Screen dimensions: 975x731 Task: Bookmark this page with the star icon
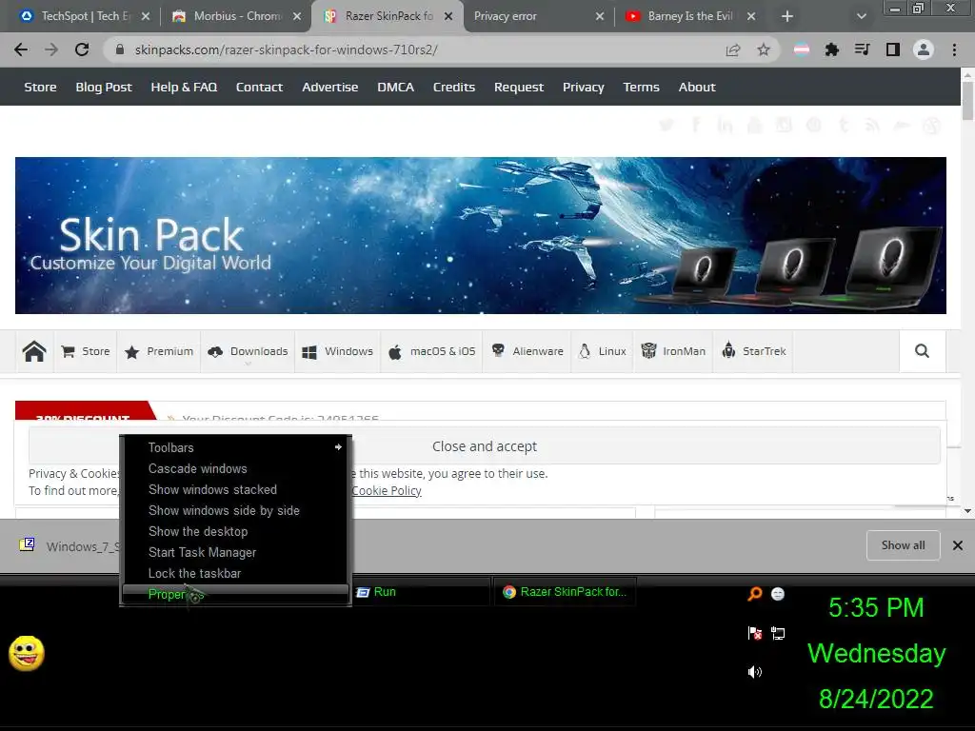tap(764, 49)
